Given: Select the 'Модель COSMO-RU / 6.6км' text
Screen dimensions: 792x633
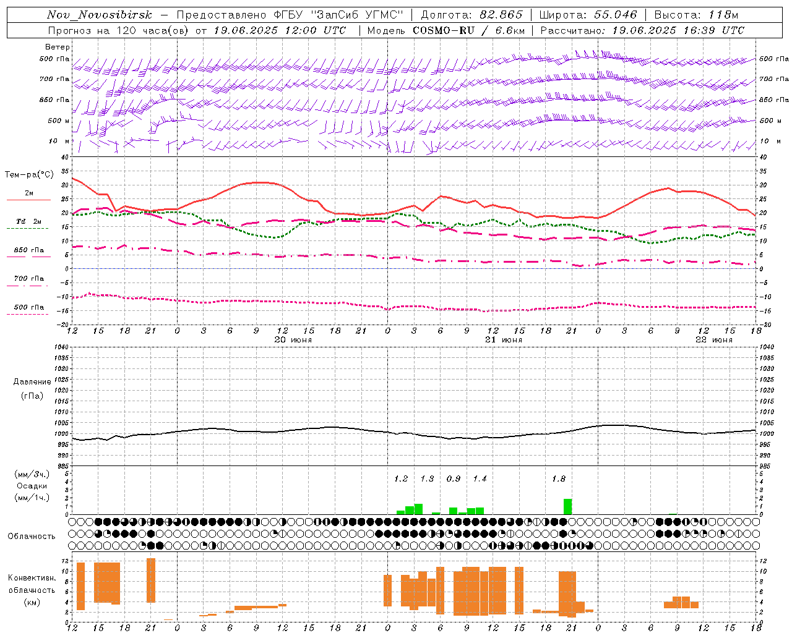Looking at the screenshot, I should (x=446, y=30).
